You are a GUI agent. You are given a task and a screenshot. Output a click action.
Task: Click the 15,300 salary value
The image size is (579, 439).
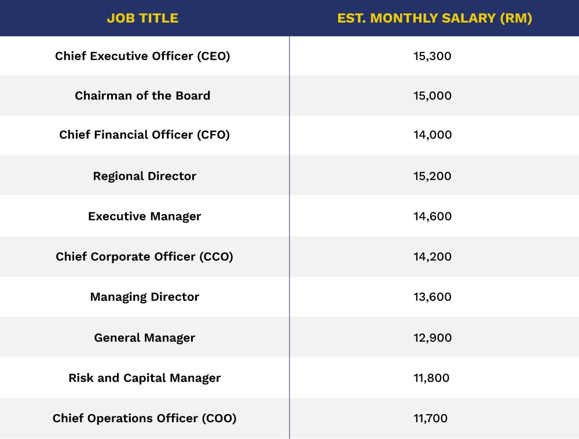tap(433, 56)
